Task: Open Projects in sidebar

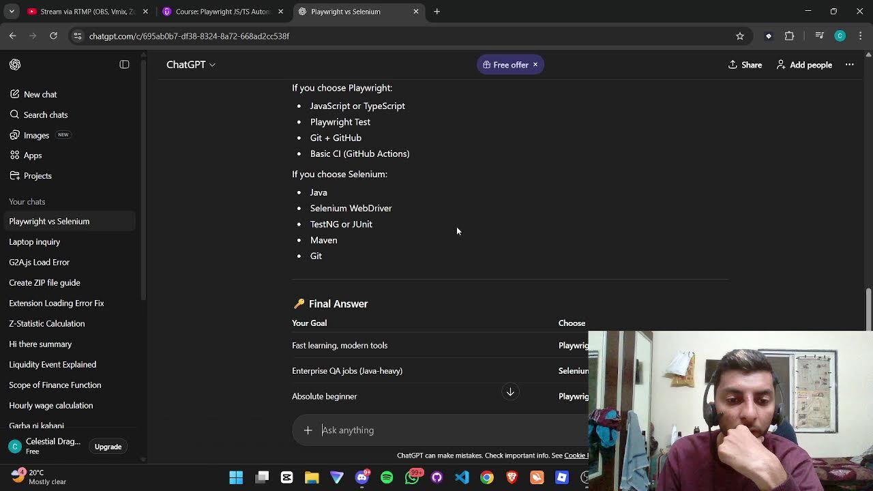Action: pyautogui.click(x=38, y=176)
